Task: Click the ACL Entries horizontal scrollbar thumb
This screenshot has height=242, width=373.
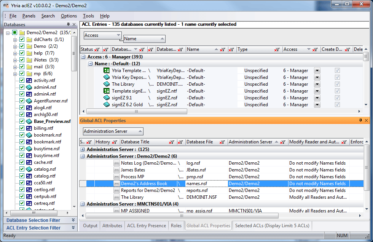Action: [x=137, y=111]
